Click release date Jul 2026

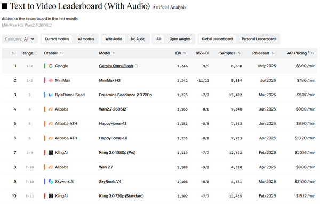coord(268,80)
